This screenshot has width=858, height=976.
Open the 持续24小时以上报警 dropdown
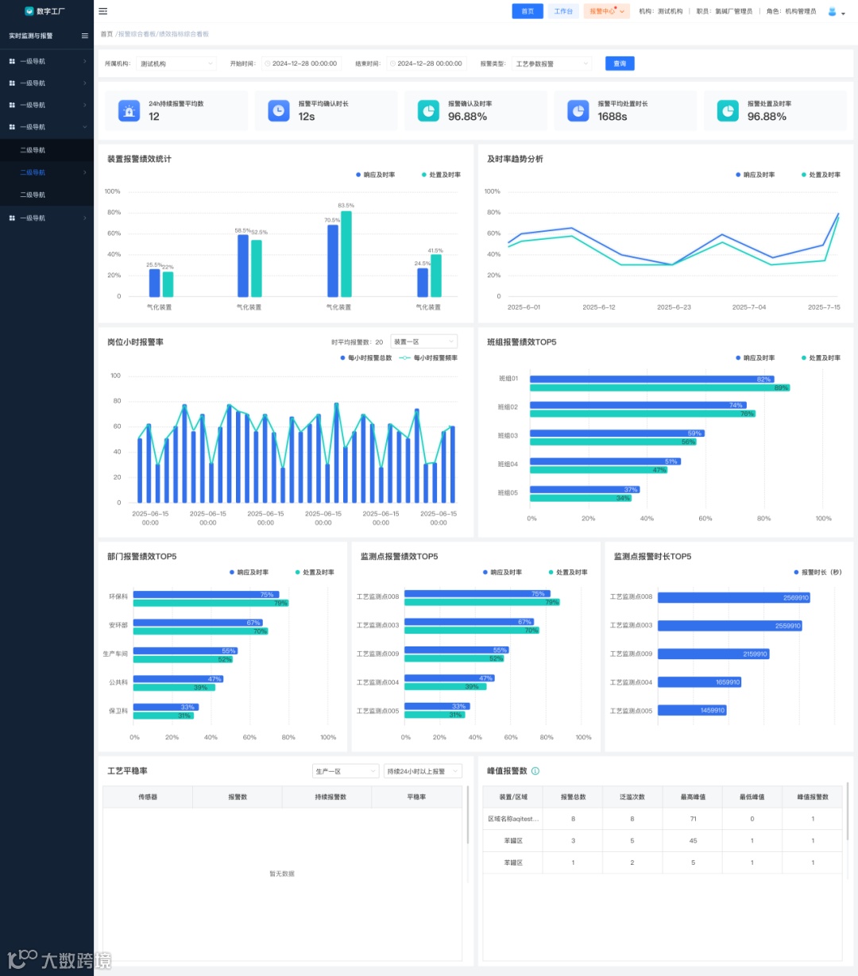tap(423, 771)
